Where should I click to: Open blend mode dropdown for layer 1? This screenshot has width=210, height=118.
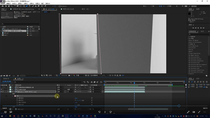(59, 87)
